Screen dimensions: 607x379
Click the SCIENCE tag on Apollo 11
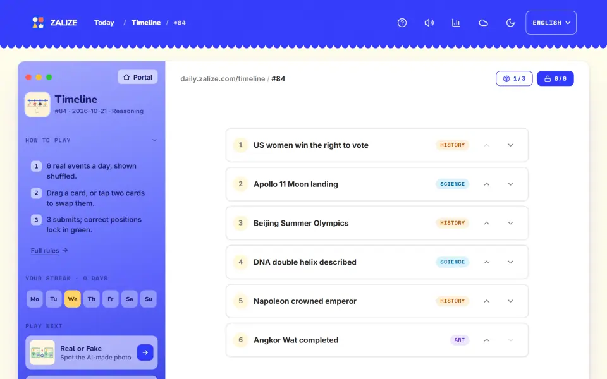click(x=452, y=184)
